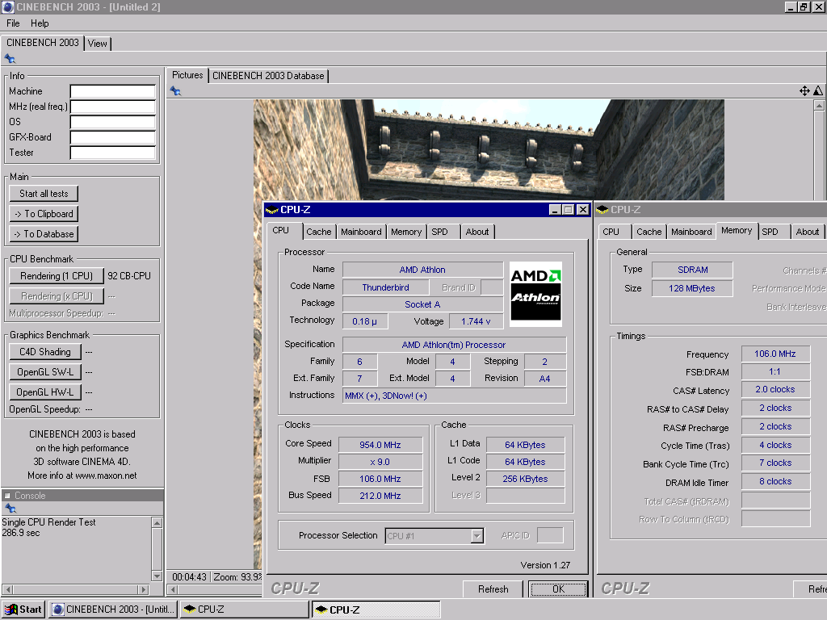Open the Help menu
The width and height of the screenshot is (827, 620).
pyautogui.click(x=40, y=23)
